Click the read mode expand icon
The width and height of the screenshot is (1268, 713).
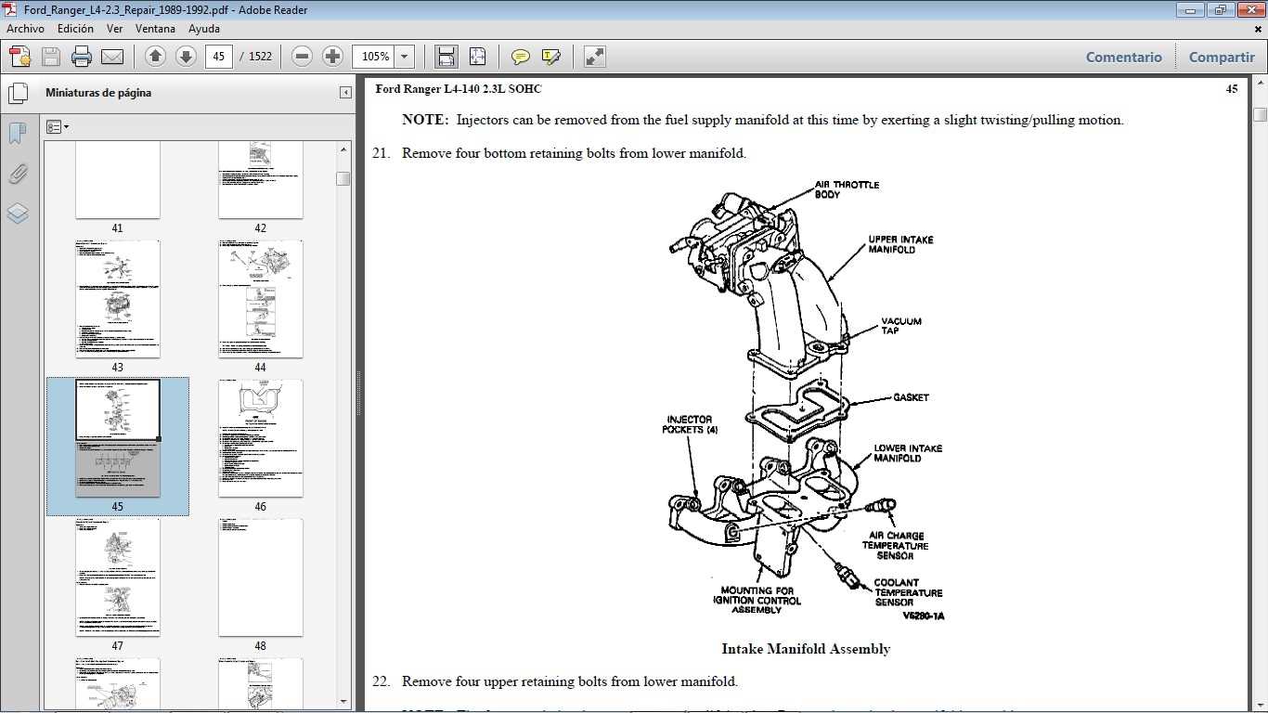point(595,57)
